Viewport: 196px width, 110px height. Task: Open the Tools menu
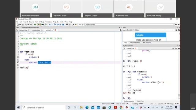(61, 22)
